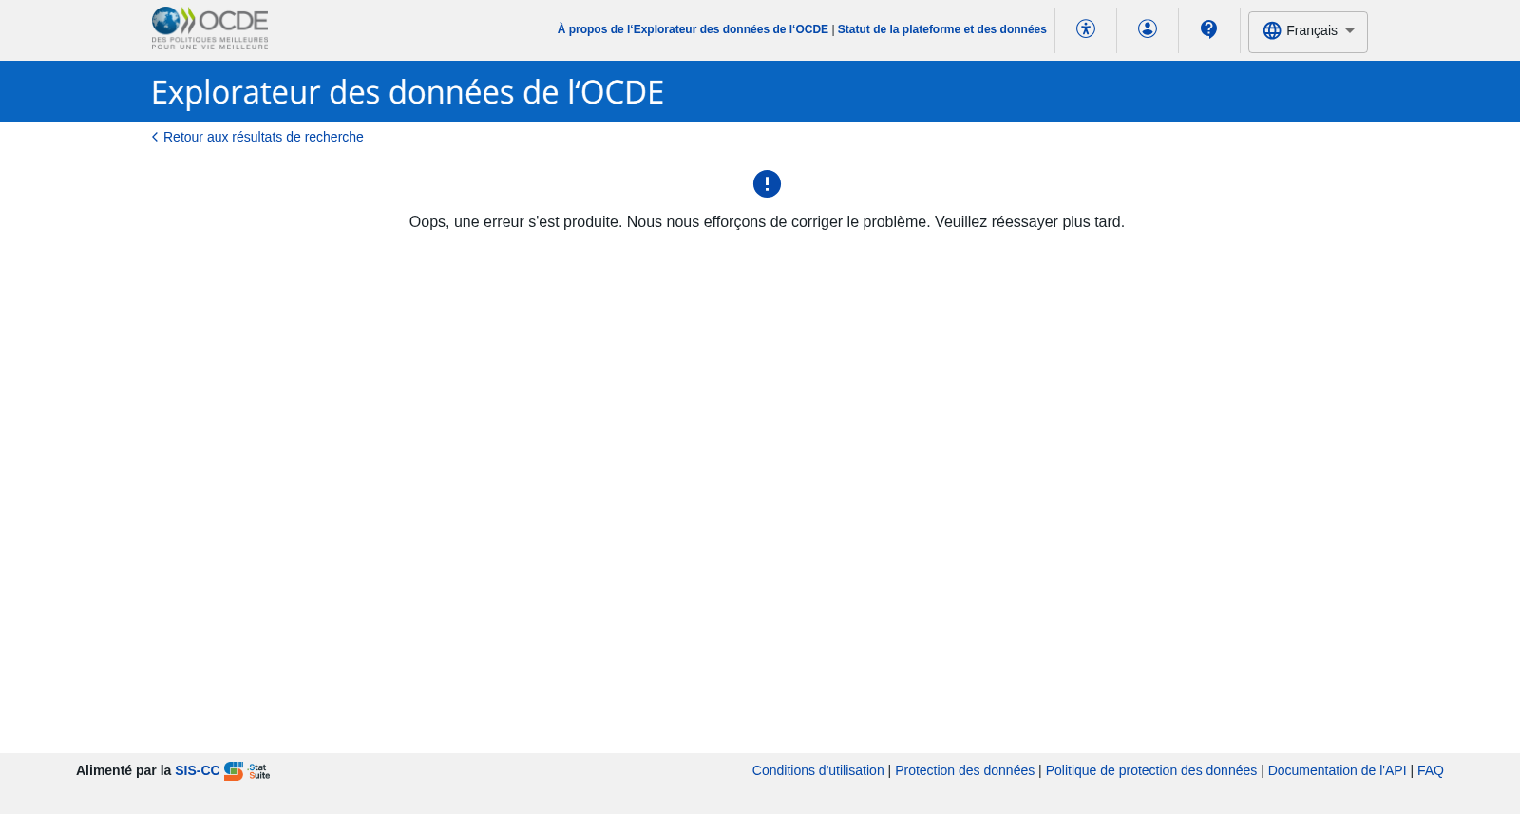Open the accessibility options icon
This screenshot has width=1520, height=814.
tap(1086, 28)
